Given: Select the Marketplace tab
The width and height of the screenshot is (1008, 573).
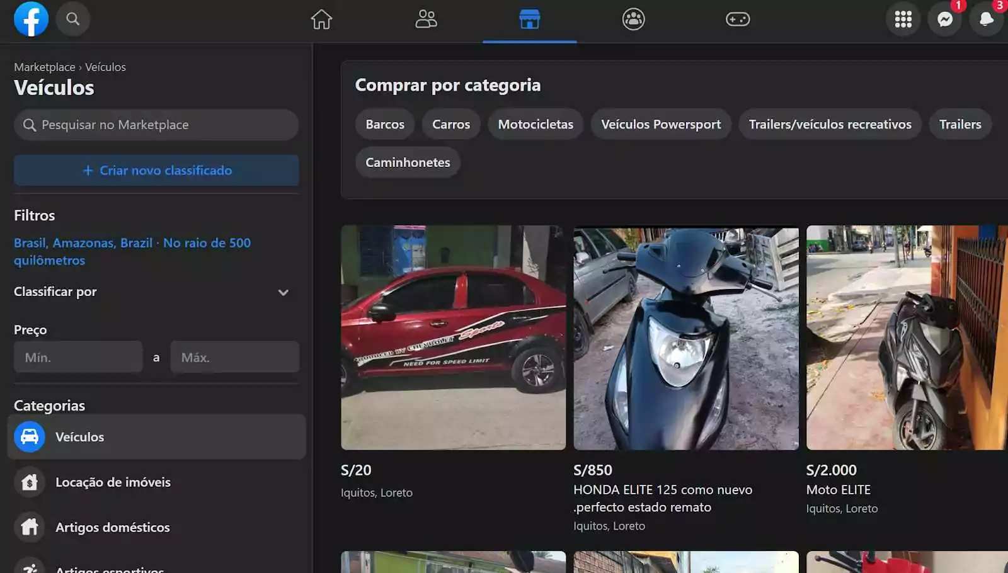Looking at the screenshot, I should (x=530, y=20).
